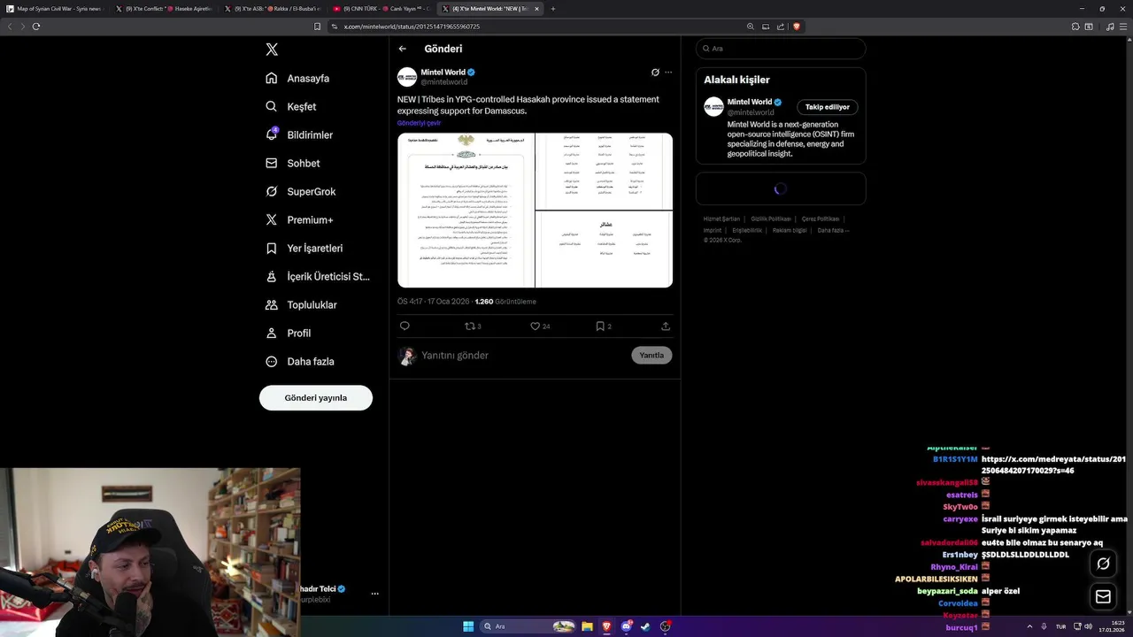
Task: Open browser extensions puzzle icon
Action: (1075, 27)
